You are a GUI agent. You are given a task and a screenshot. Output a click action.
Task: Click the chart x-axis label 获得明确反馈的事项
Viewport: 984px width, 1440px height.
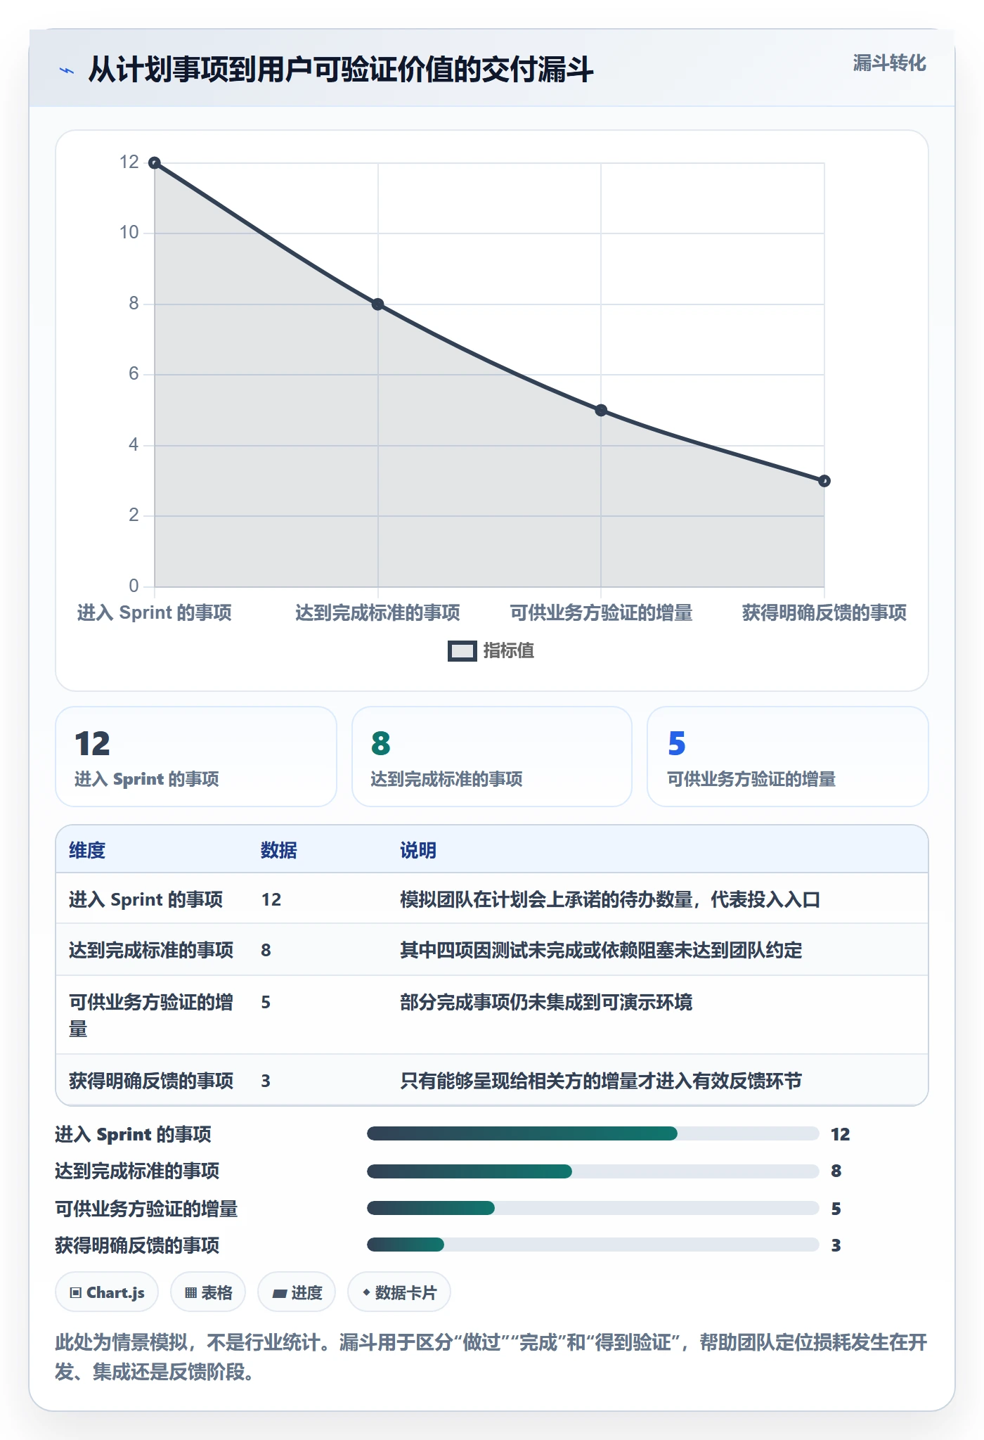[824, 612]
